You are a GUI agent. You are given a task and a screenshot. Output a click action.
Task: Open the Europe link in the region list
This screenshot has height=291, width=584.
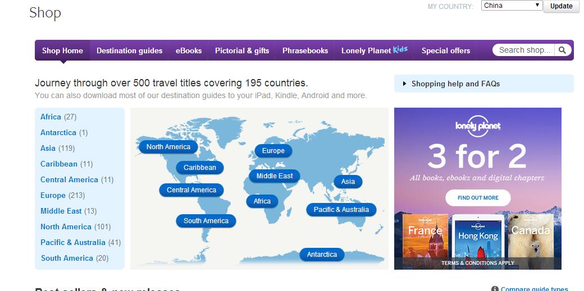pyautogui.click(x=53, y=195)
